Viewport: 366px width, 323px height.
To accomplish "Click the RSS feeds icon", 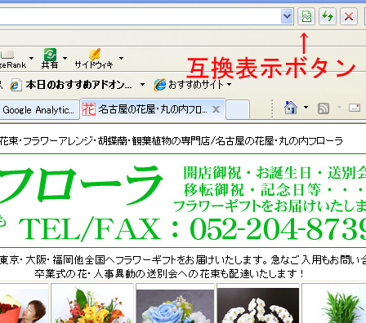I will 324,108.
